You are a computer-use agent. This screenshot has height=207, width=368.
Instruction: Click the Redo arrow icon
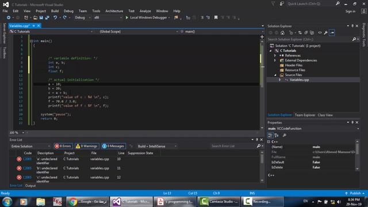point(65,18)
